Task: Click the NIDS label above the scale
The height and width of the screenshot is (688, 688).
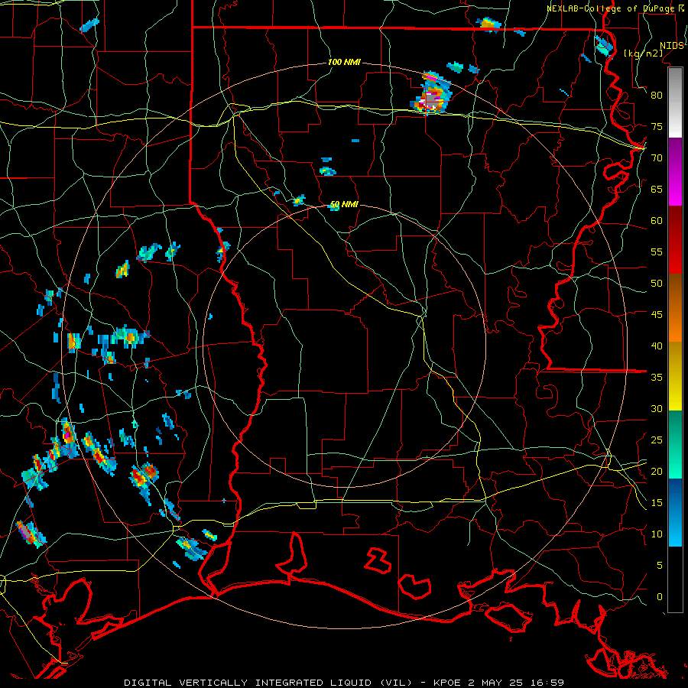Action: pyautogui.click(x=672, y=46)
